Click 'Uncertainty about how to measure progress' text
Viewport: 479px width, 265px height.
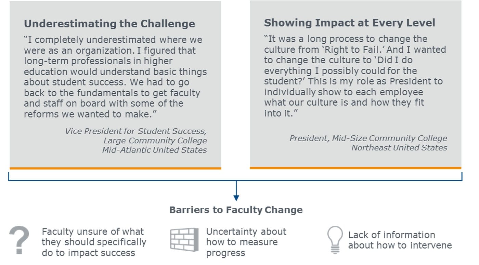(x=246, y=242)
